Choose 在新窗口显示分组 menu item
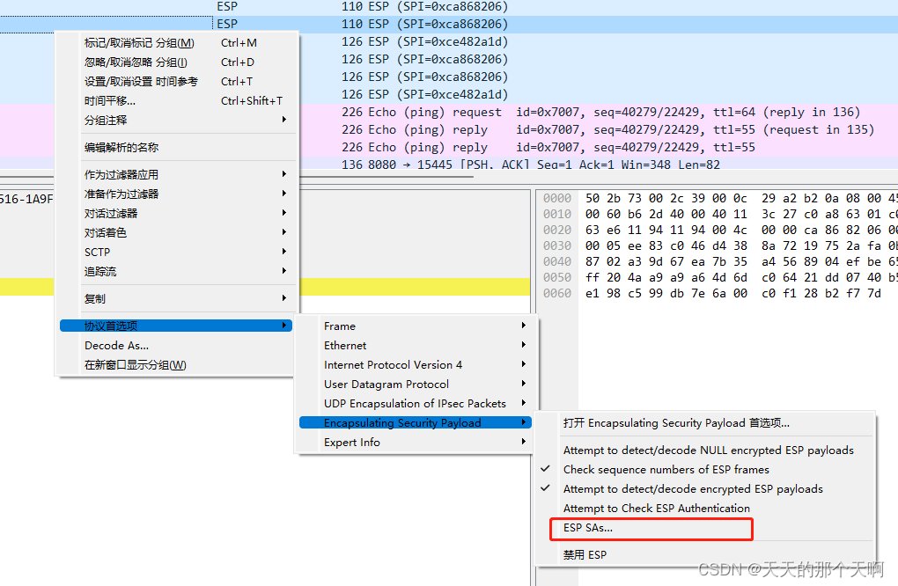Screen dimensions: 898x586 click(x=135, y=365)
